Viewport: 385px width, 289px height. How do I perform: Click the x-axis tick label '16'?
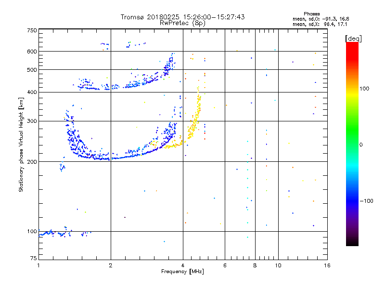(x=327, y=265)
